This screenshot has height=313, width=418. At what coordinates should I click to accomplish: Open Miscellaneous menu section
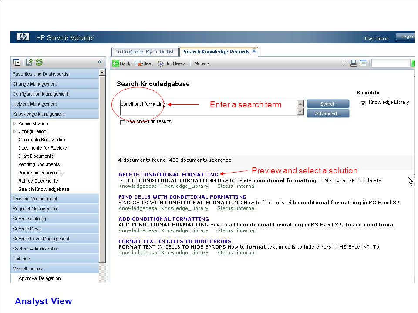pyautogui.click(x=55, y=269)
